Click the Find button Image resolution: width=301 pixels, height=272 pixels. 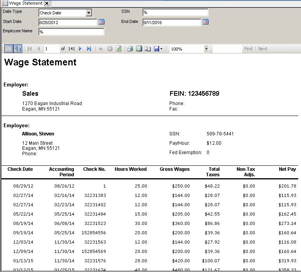(x=248, y=49)
